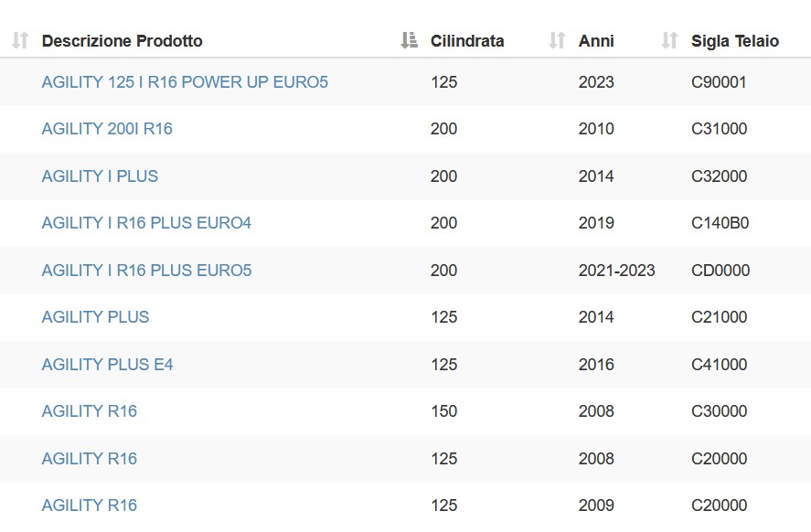Click the descending sort icon beside Cilindrata
The height and width of the screenshot is (532, 811).
[x=409, y=40]
